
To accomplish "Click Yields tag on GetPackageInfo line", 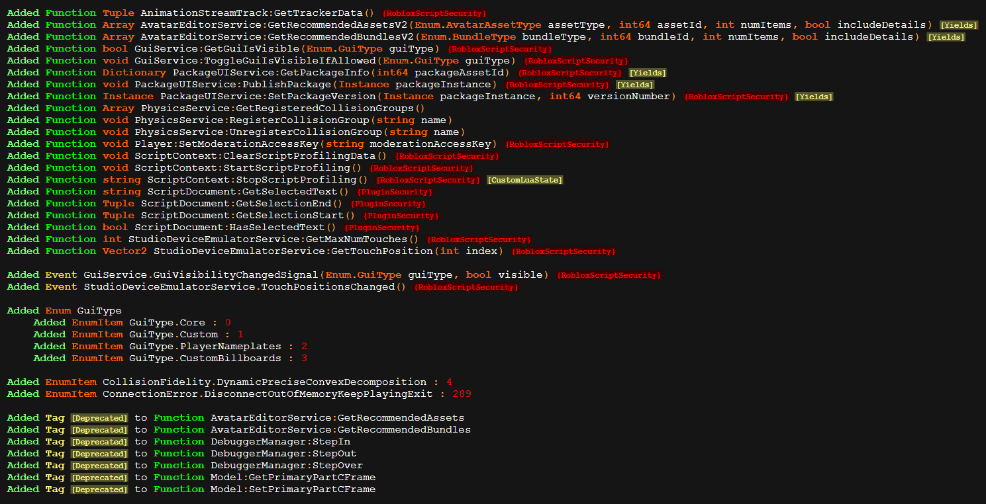I will coord(648,73).
